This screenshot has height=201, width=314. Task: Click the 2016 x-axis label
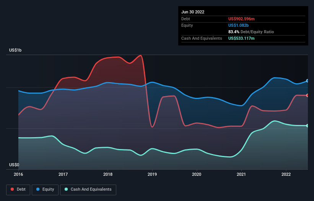[18, 174]
